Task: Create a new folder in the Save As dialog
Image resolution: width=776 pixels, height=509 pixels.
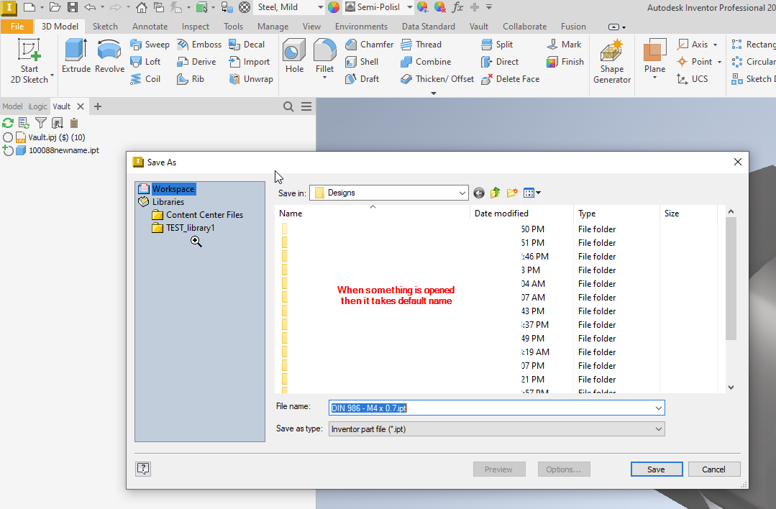Action: [x=511, y=193]
